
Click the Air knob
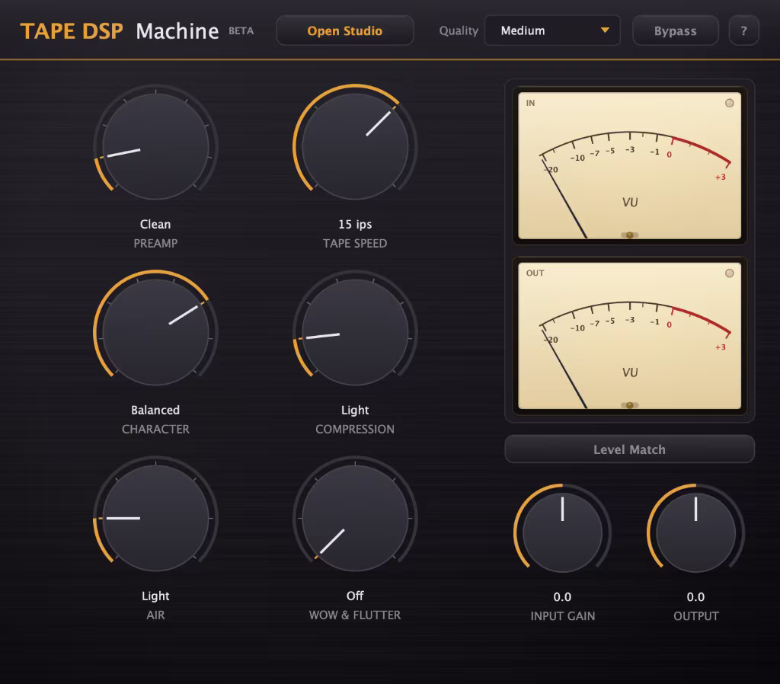(x=155, y=518)
